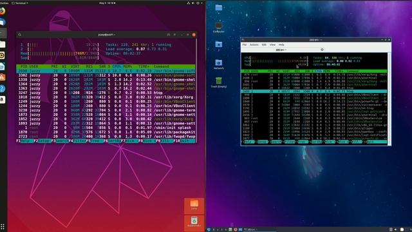Open the Lubuntu start menu icon
412x232 pixels.
[x=209, y=229]
